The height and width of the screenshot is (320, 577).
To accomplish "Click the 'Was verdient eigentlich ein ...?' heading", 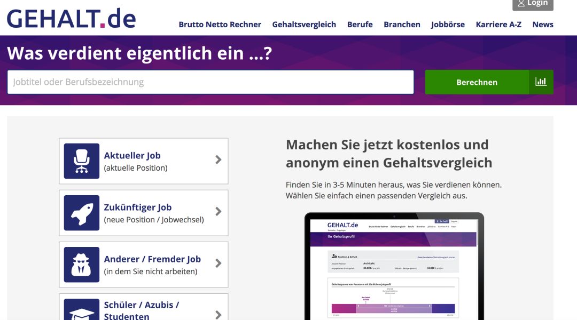I will click(139, 53).
